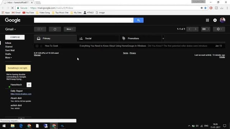This screenshot has height=129, width=230.
Task: Open the account profile picture
Action: click(x=222, y=20)
